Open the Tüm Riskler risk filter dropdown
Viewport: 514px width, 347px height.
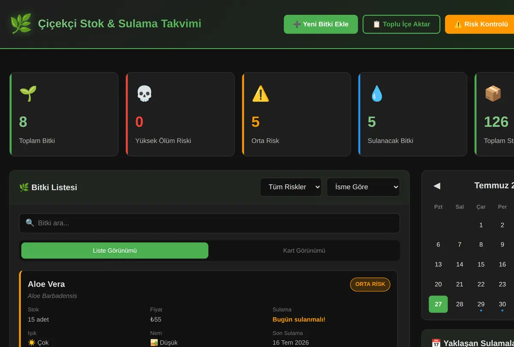[291, 187]
